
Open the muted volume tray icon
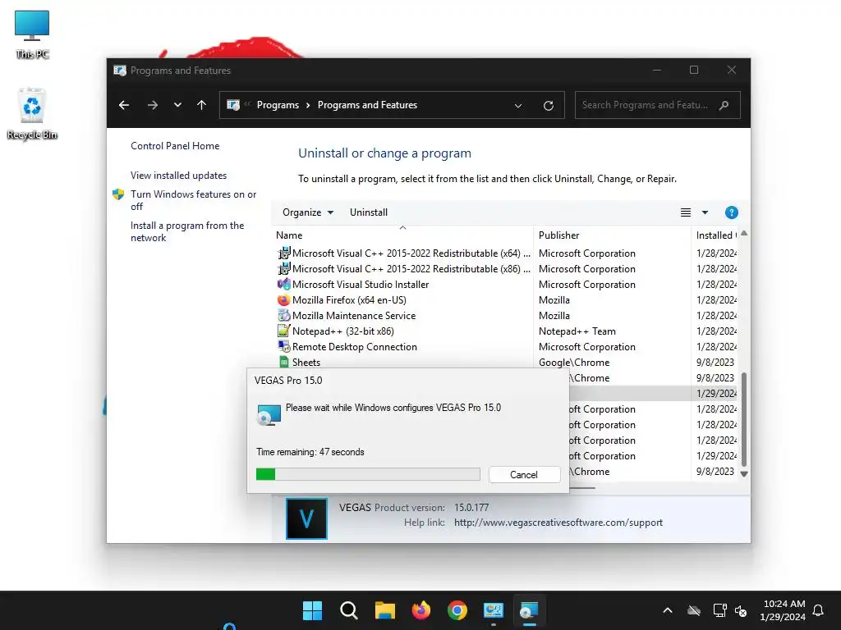coord(741,610)
